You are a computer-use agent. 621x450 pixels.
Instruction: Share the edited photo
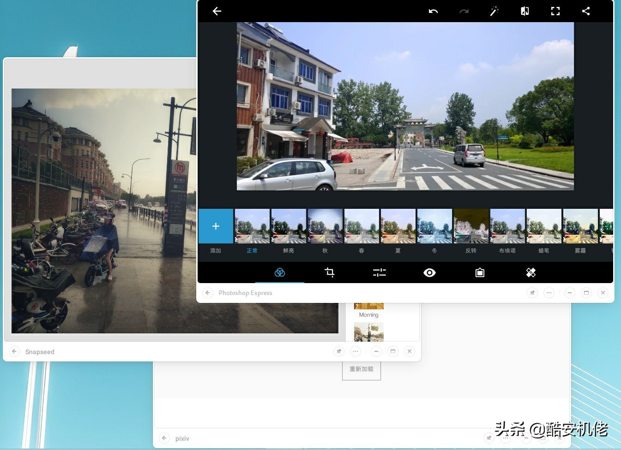pos(586,11)
